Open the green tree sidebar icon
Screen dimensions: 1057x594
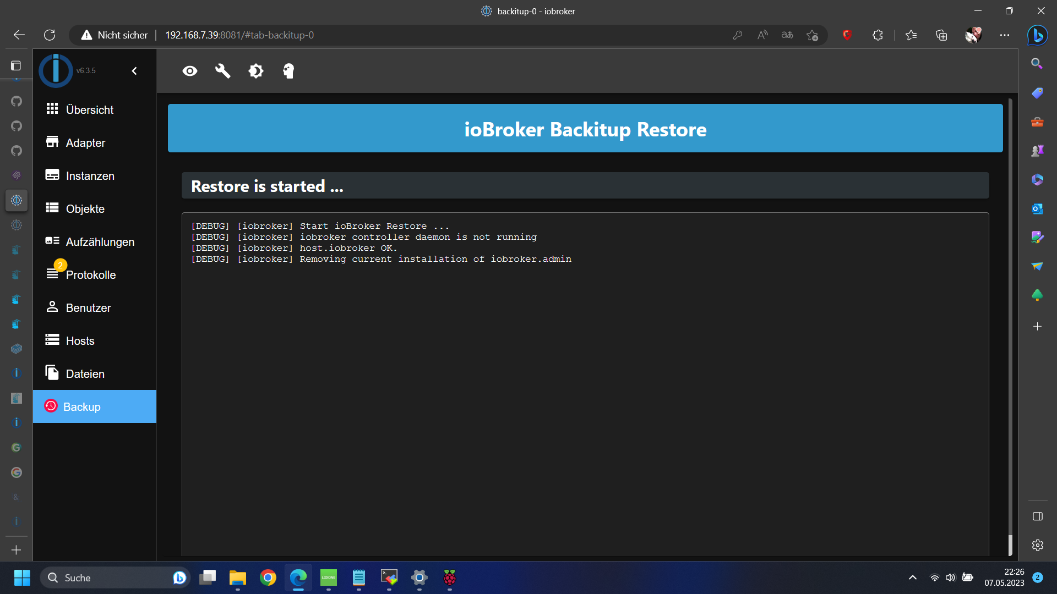click(1037, 295)
